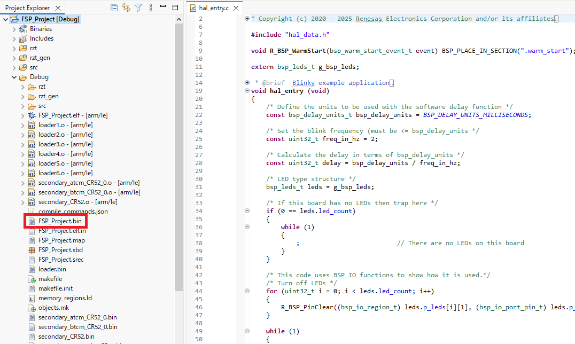Collapse all items in Project Explorer

tap(114, 7)
